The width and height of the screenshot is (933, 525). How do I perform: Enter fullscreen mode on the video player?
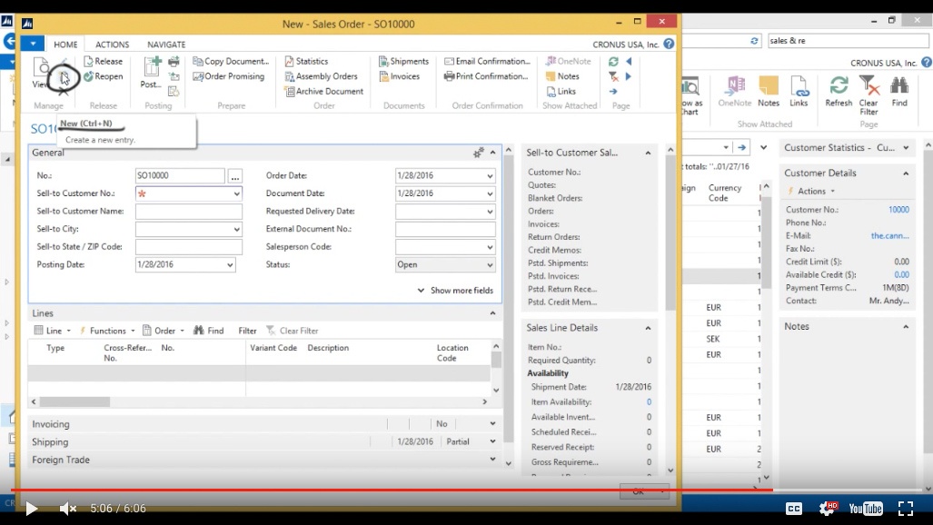pyautogui.click(x=906, y=509)
